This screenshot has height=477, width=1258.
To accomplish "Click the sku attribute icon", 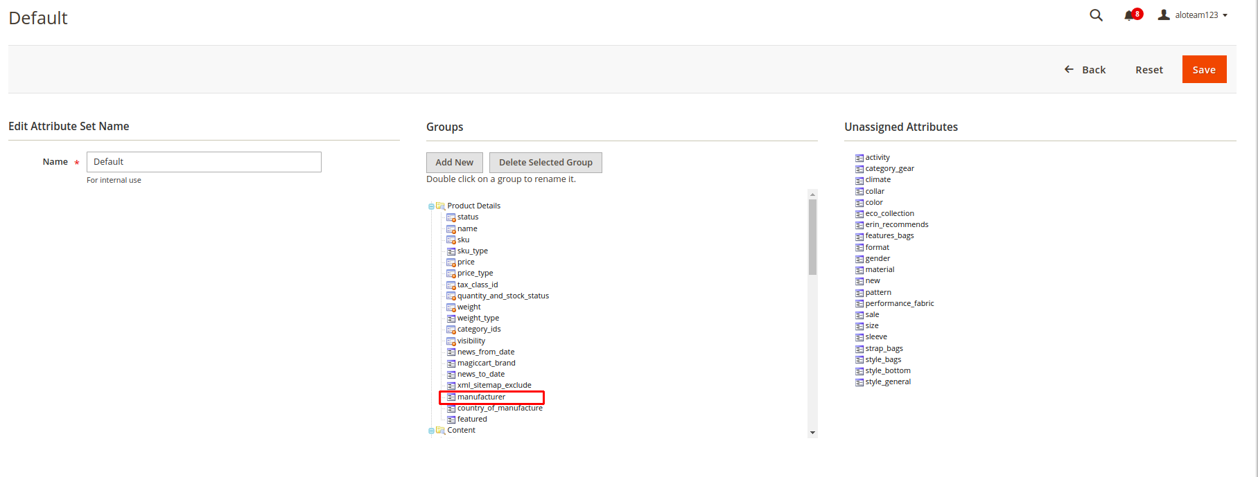I will (451, 240).
